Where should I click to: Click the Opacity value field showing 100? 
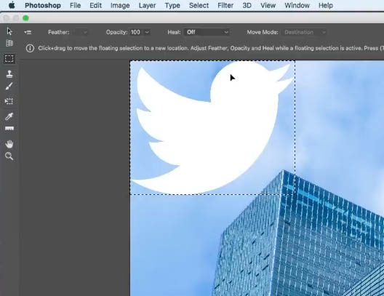(x=135, y=32)
